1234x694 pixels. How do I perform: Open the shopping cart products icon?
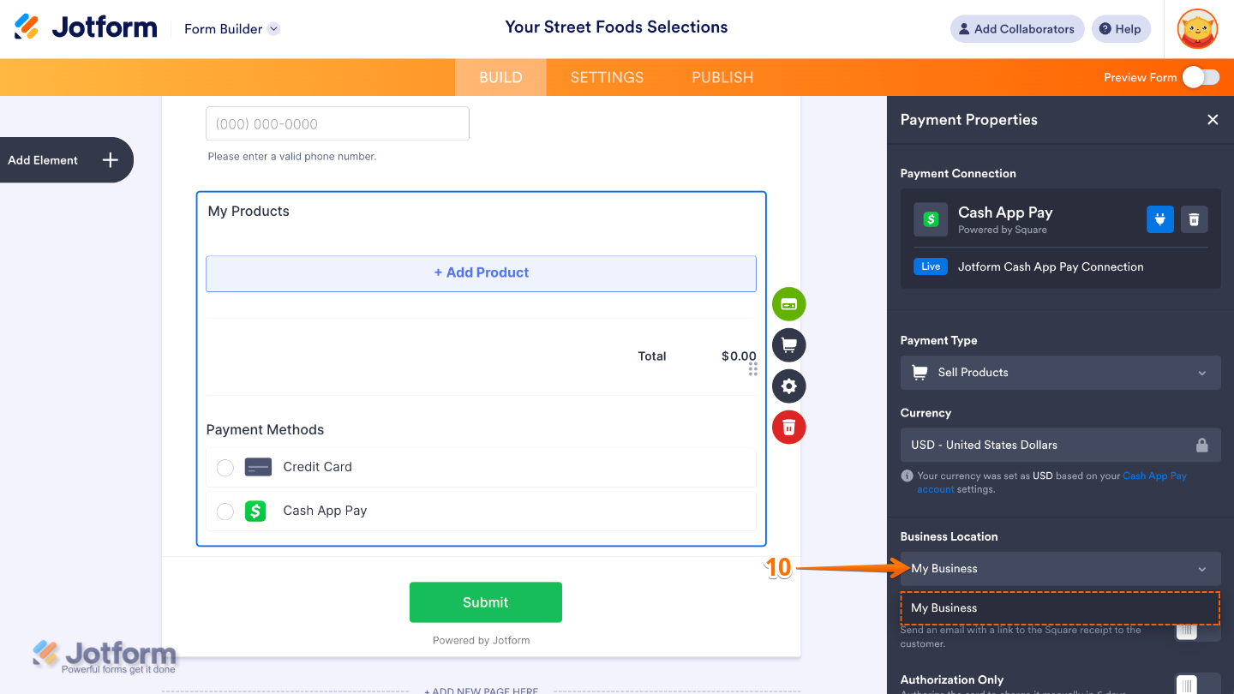(x=788, y=345)
